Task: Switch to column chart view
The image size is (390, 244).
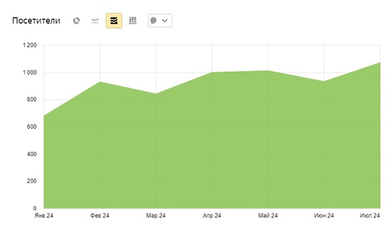Action: point(133,20)
